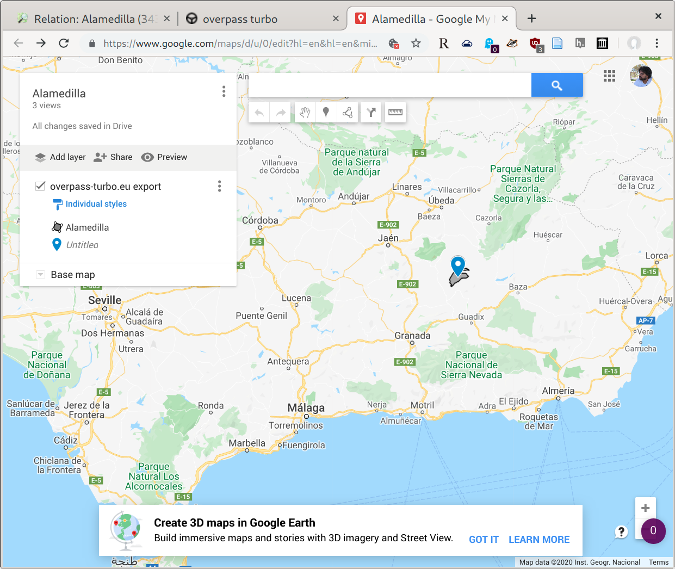Viewport: 675px width, 569px height.
Task: Switch to Relation: Alamedilla browser tab
Action: coord(94,19)
